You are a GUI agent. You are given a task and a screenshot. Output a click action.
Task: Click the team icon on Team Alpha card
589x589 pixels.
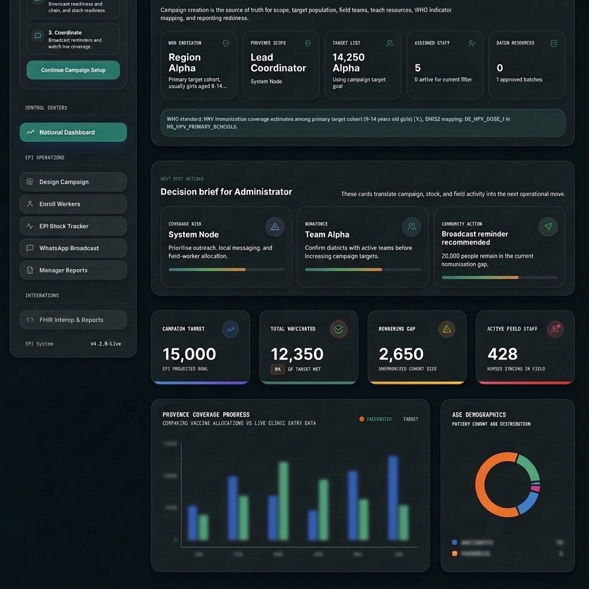coord(412,227)
